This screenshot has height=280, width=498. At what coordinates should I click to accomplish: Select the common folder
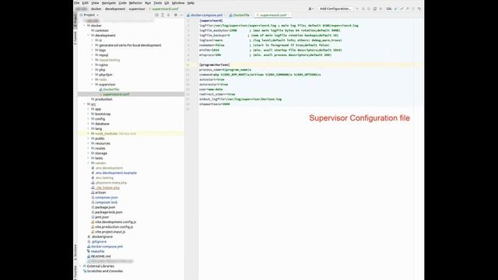102,30
